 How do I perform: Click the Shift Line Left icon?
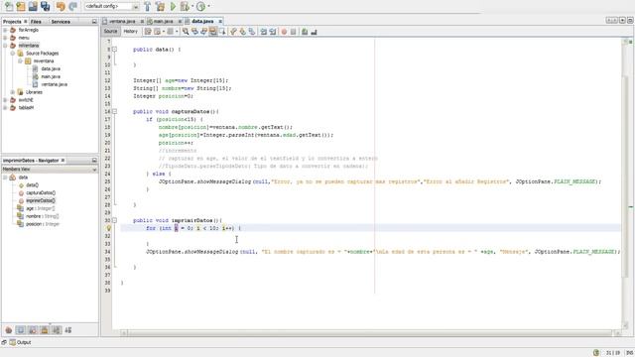264,32
